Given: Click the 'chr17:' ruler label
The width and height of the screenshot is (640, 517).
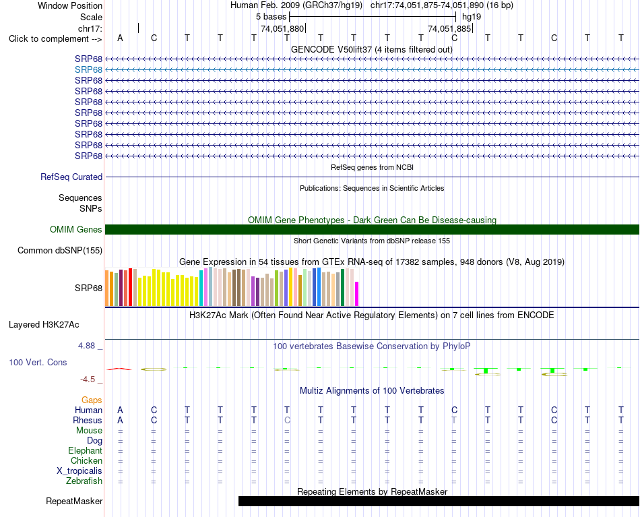Looking at the screenshot, I should tap(90, 28).
